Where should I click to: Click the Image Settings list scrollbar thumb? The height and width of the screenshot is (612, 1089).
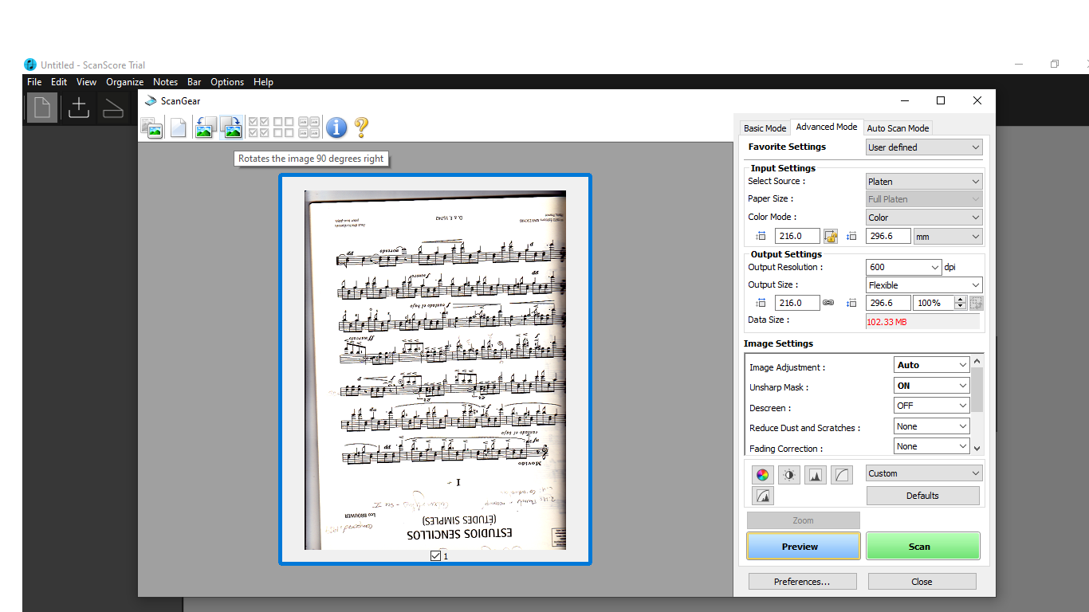pos(977,390)
